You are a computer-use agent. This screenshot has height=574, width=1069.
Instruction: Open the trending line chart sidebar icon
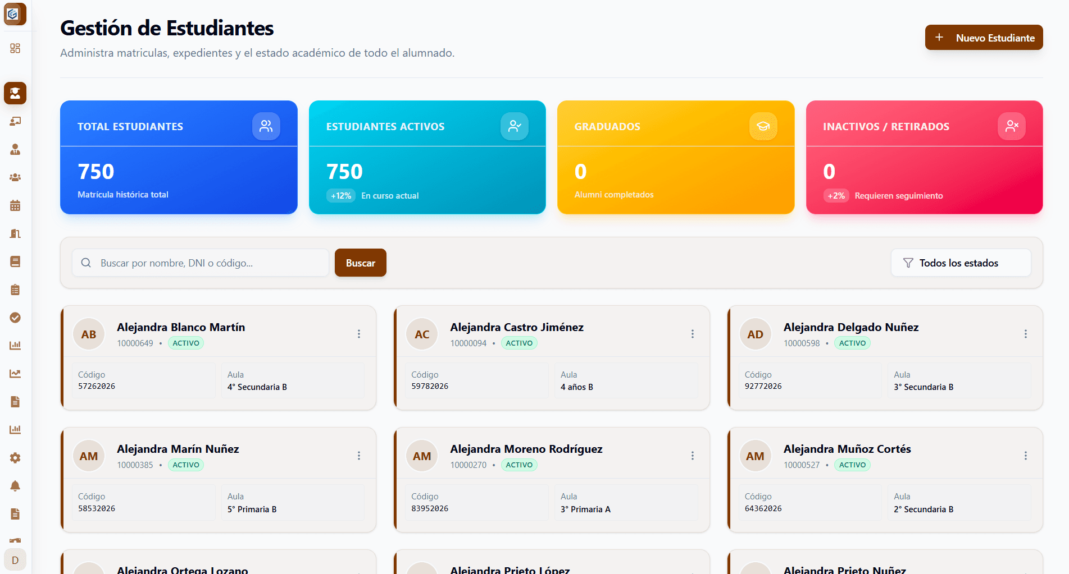15,374
